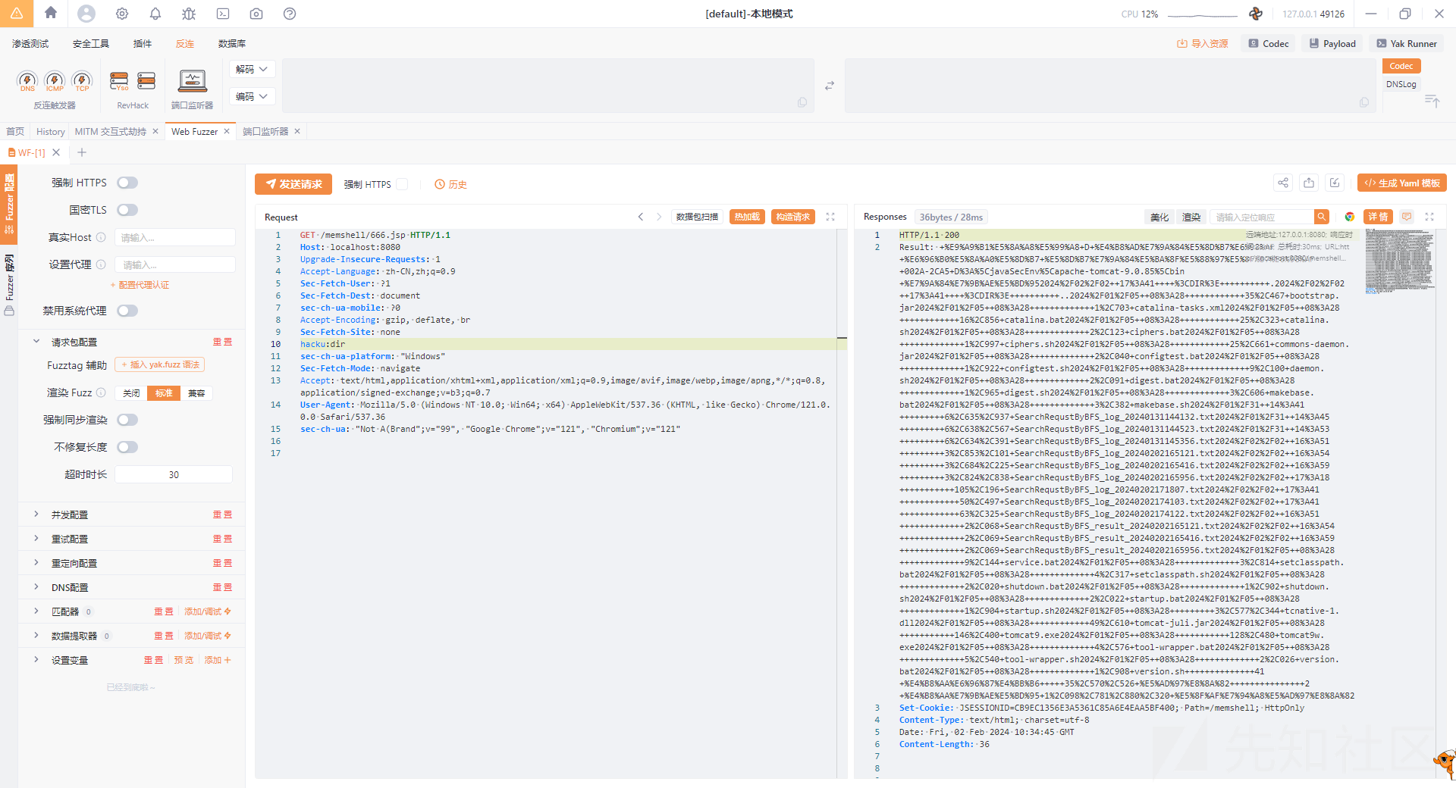The image size is (1456, 788).
Task: Open the 数据库 menu
Action: pos(232,43)
